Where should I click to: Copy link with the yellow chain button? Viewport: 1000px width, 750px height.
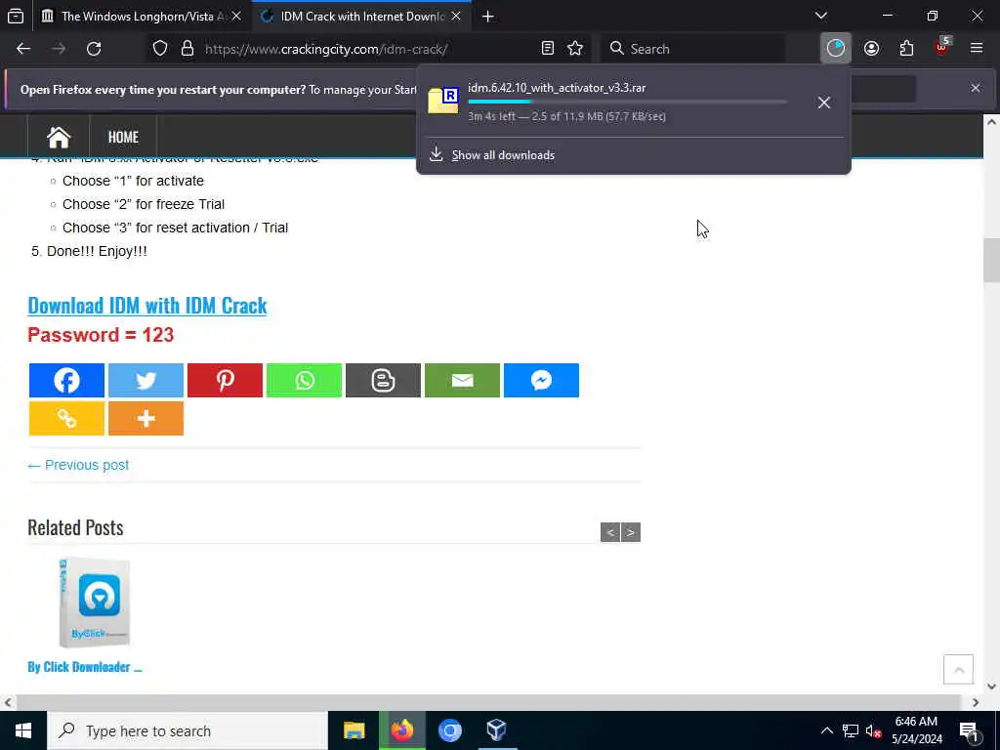click(x=66, y=418)
